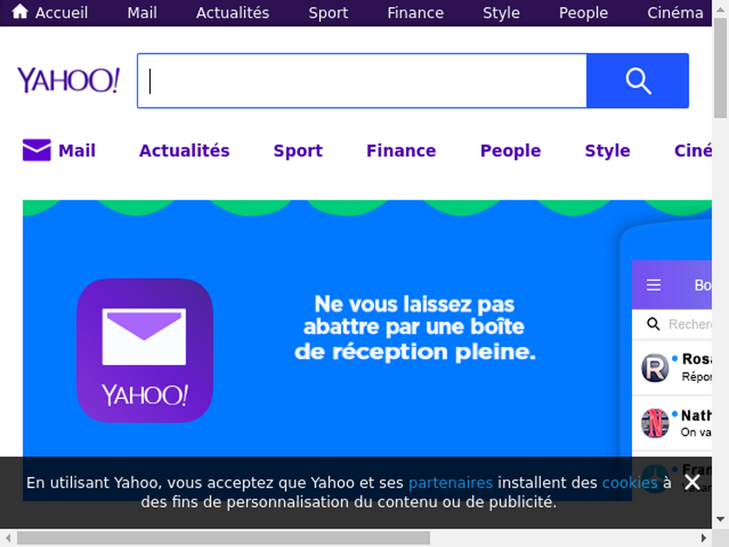
Task: Go to Sport in the top dark bar
Action: pos(328,13)
